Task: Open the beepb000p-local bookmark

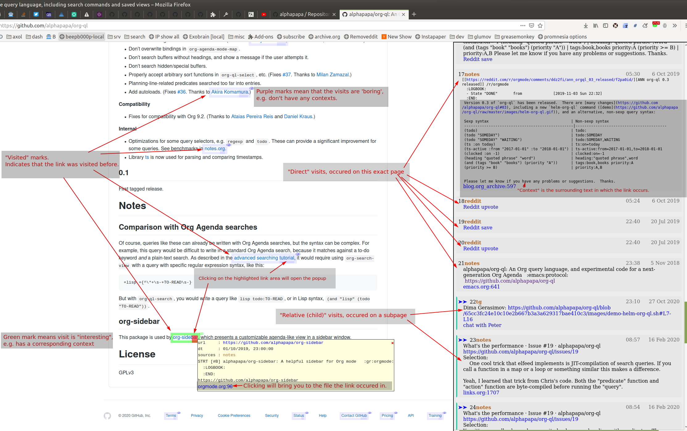Action: 82,37
